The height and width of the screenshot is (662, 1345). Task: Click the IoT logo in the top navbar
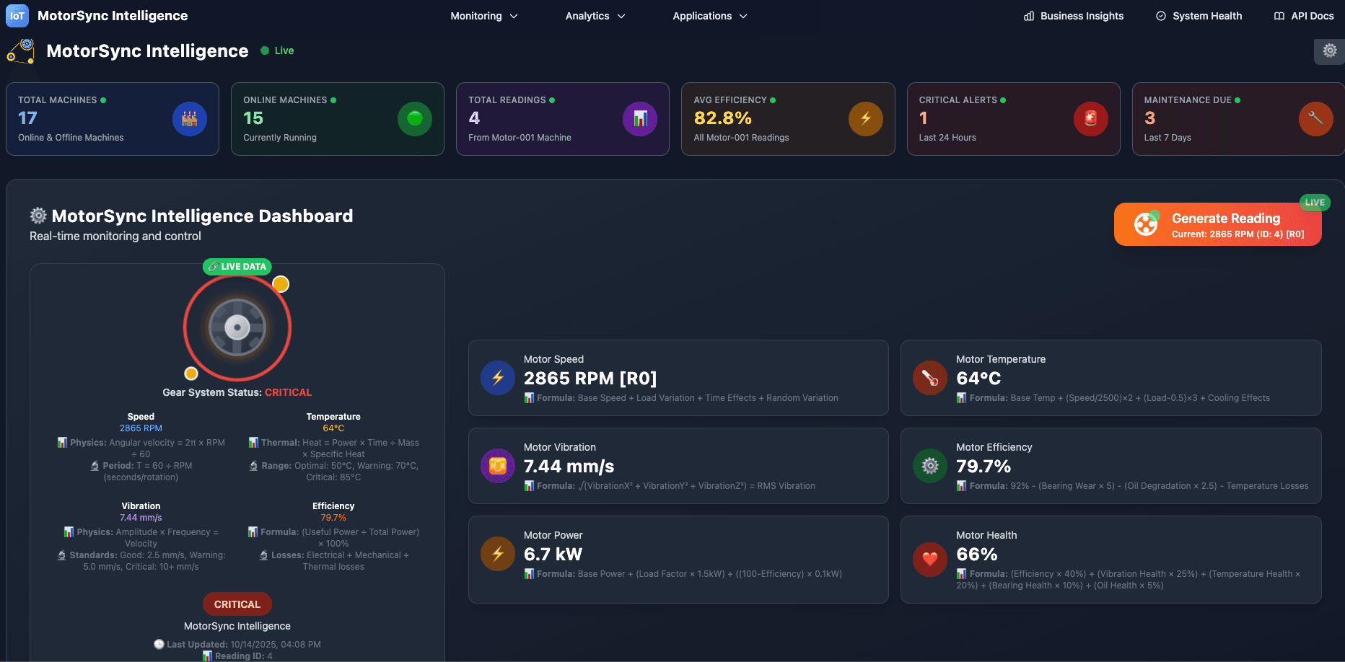coord(17,15)
